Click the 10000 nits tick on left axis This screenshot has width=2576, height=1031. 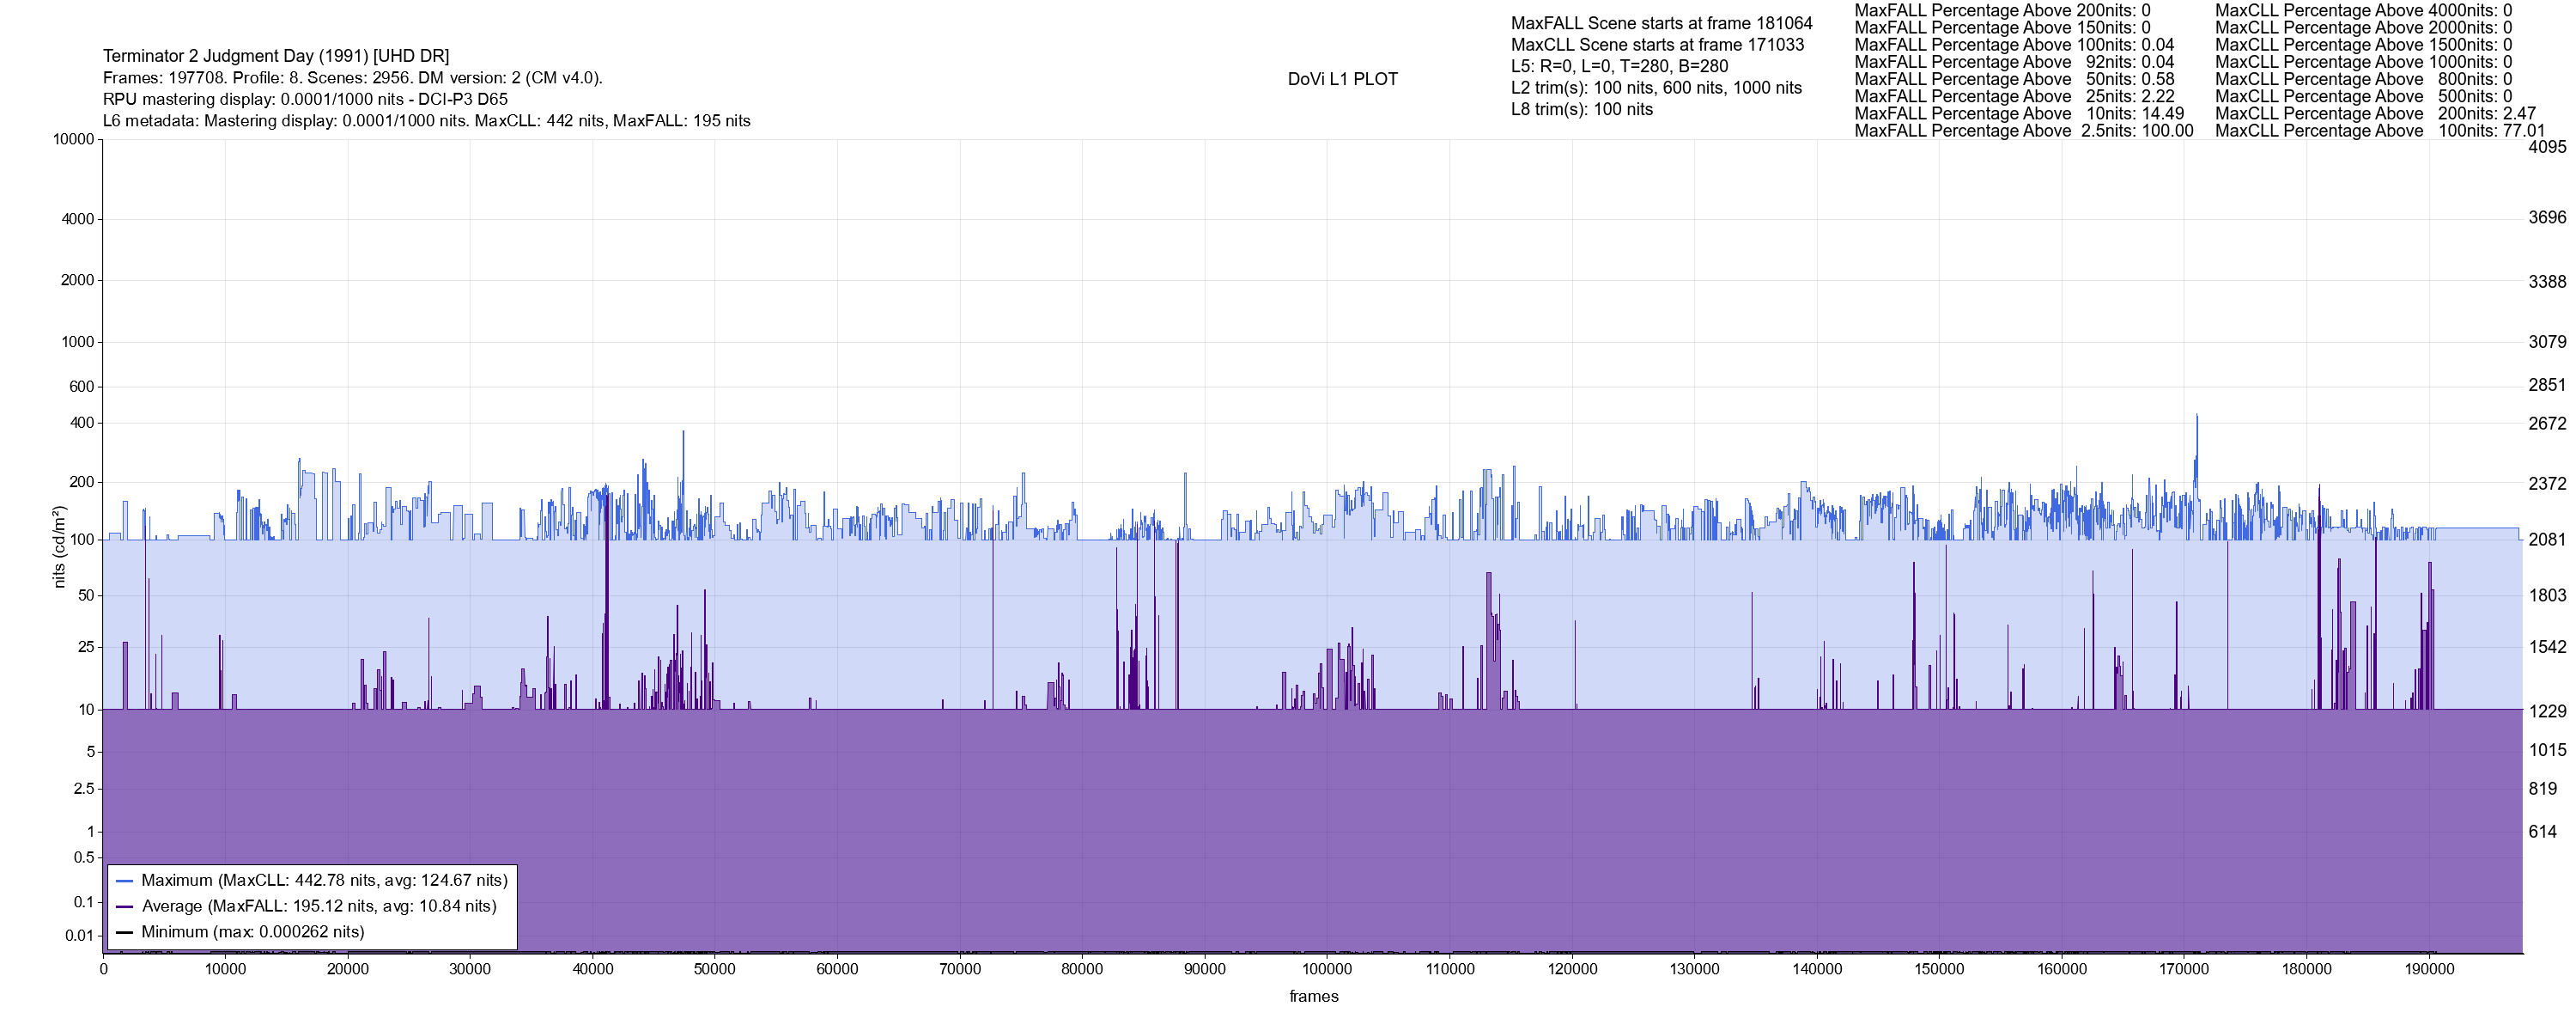coord(74,139)
